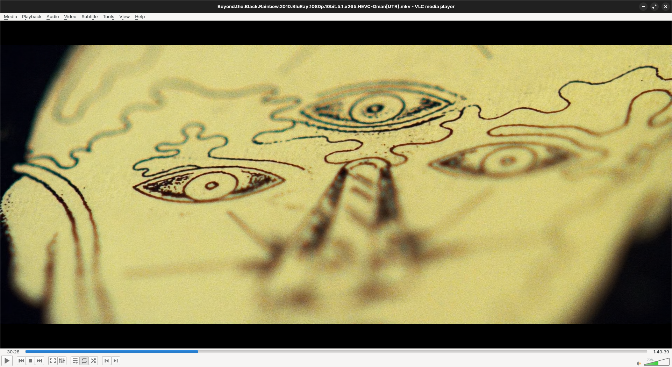Viewport: 672px width, 367px height.
Task: Click the 30:28 elapsed time label
Action: click(x=13, y=352)
